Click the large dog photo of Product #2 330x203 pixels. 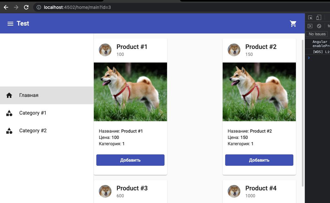tap(259, 92)
